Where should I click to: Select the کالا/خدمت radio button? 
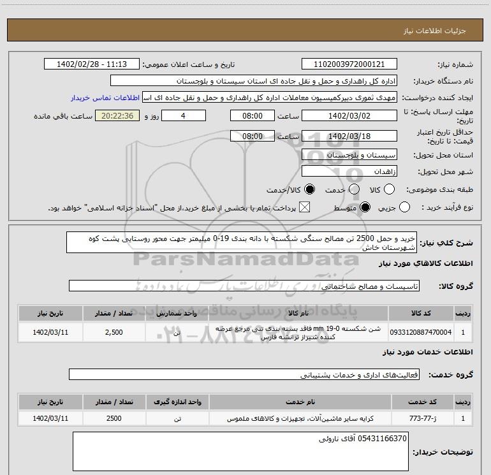point(310,189)
